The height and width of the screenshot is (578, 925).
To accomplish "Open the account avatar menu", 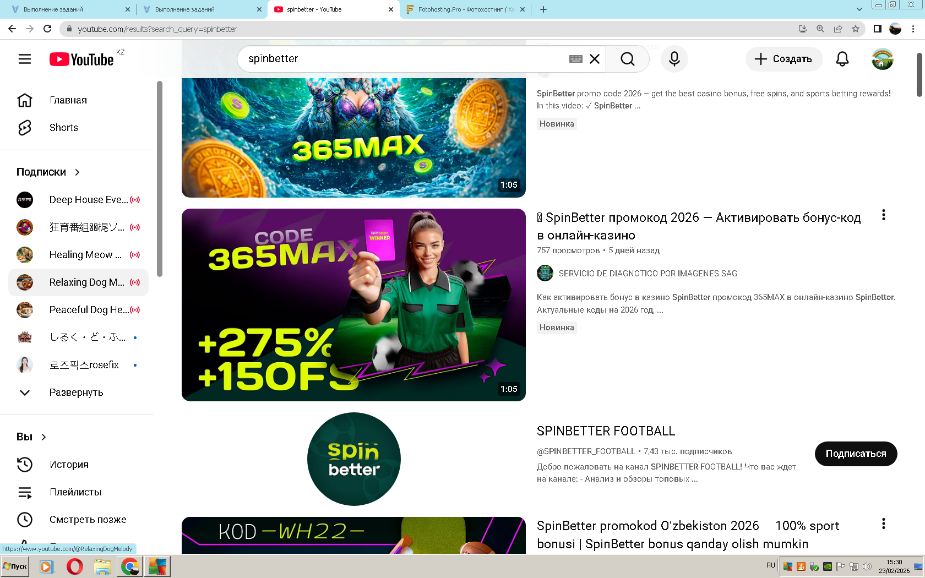I will tap(883, 59).
